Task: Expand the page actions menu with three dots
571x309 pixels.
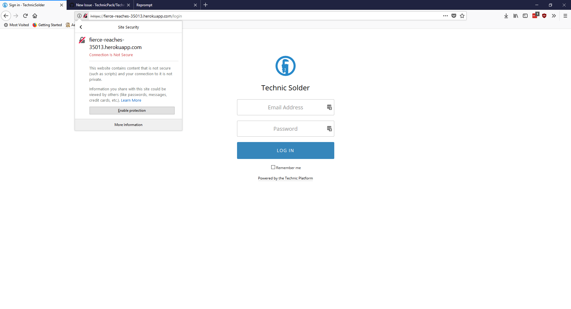Action: (445, 16)
